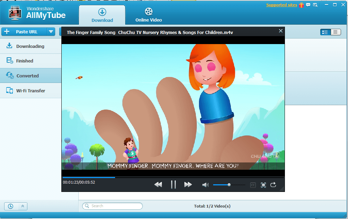348x219 pixels.
Task: Click the 00:01:23/00:05:52 time readout
Action: pos(79,182)
